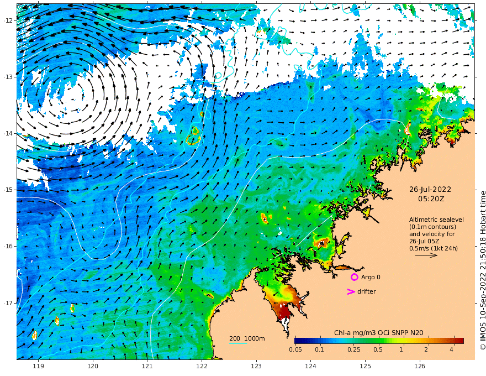Click the longitude label 121
486x376 pixels.
147,366
